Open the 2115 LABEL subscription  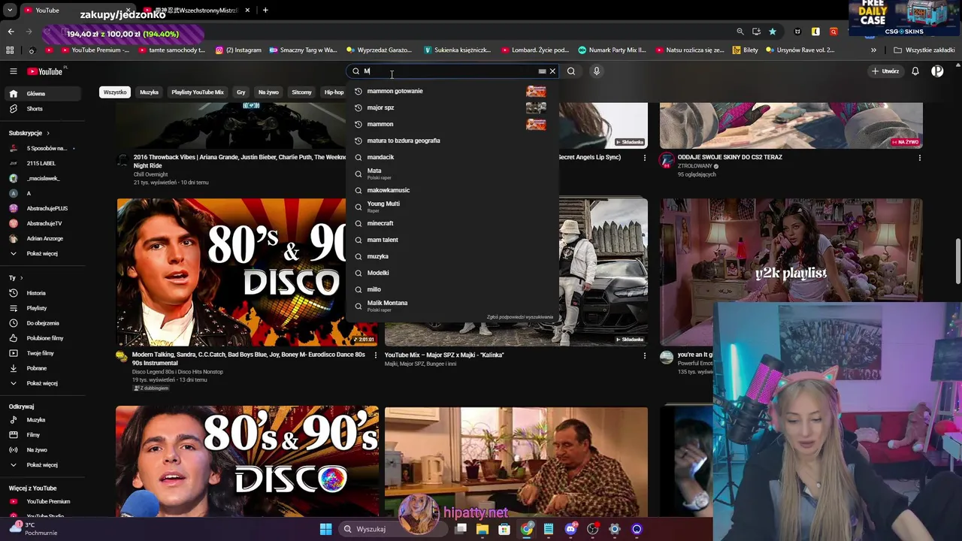tap(43, 163)
